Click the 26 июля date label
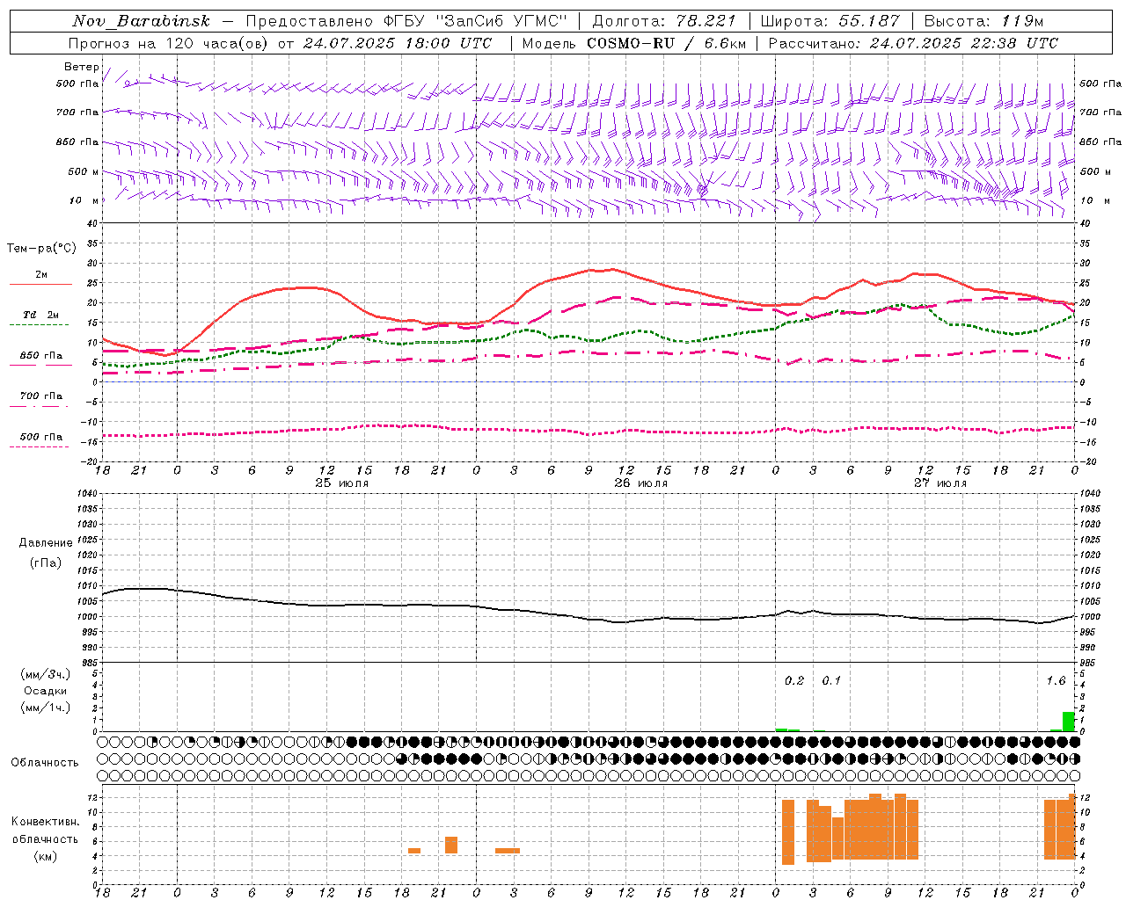 [641, 483]
